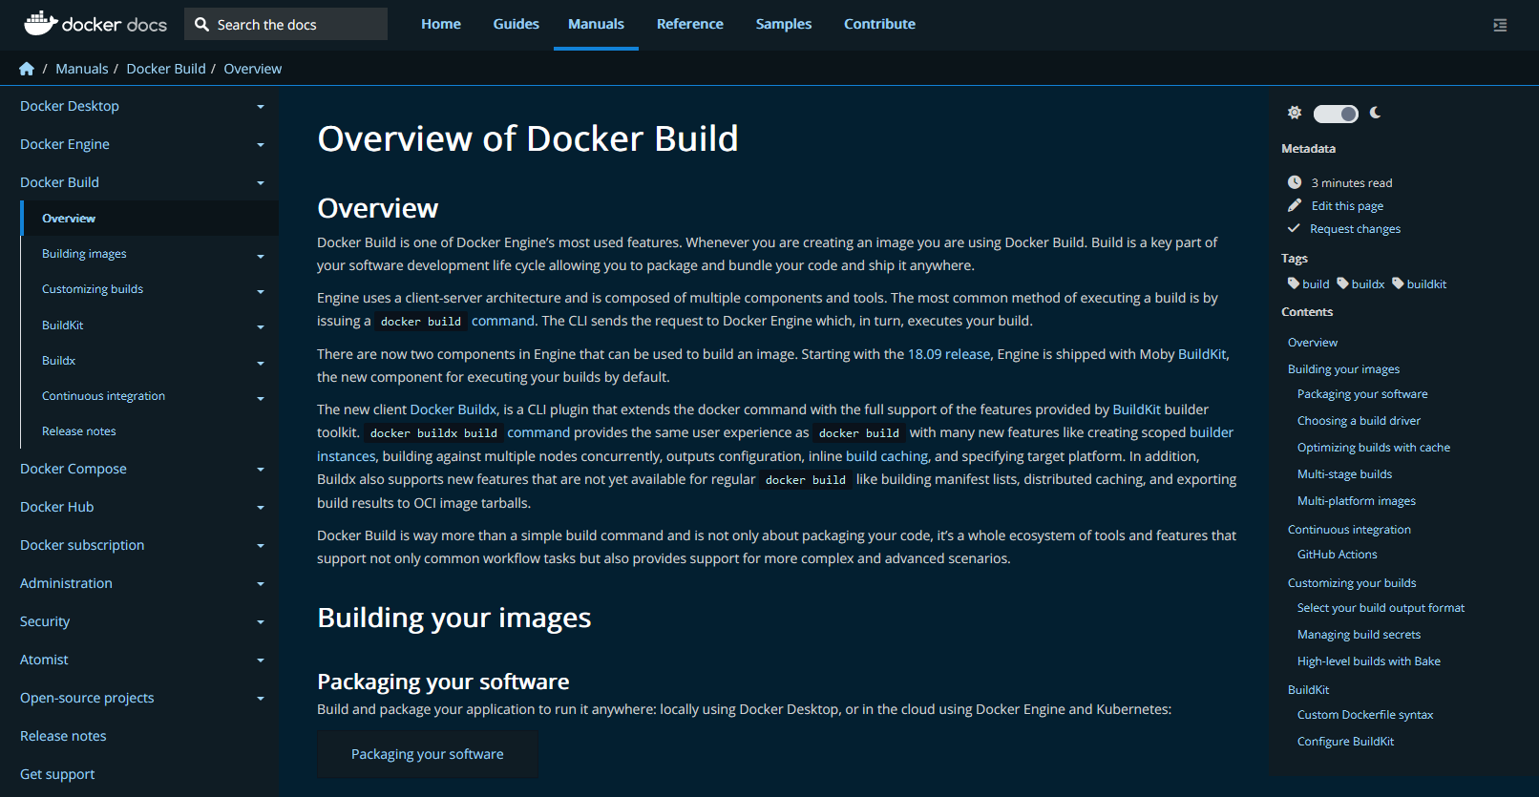Screen dimensions: 1539x797
Task: Expand Docker Compose sidebar section
Action: (260, 470)
